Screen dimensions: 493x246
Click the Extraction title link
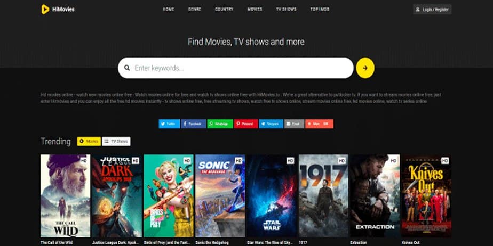pos(359,243)
